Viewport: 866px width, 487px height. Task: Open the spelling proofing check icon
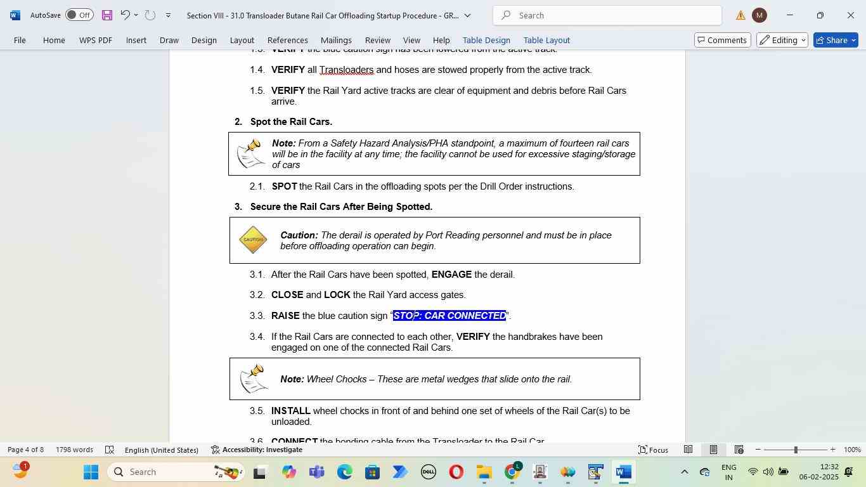pos(109,450)
